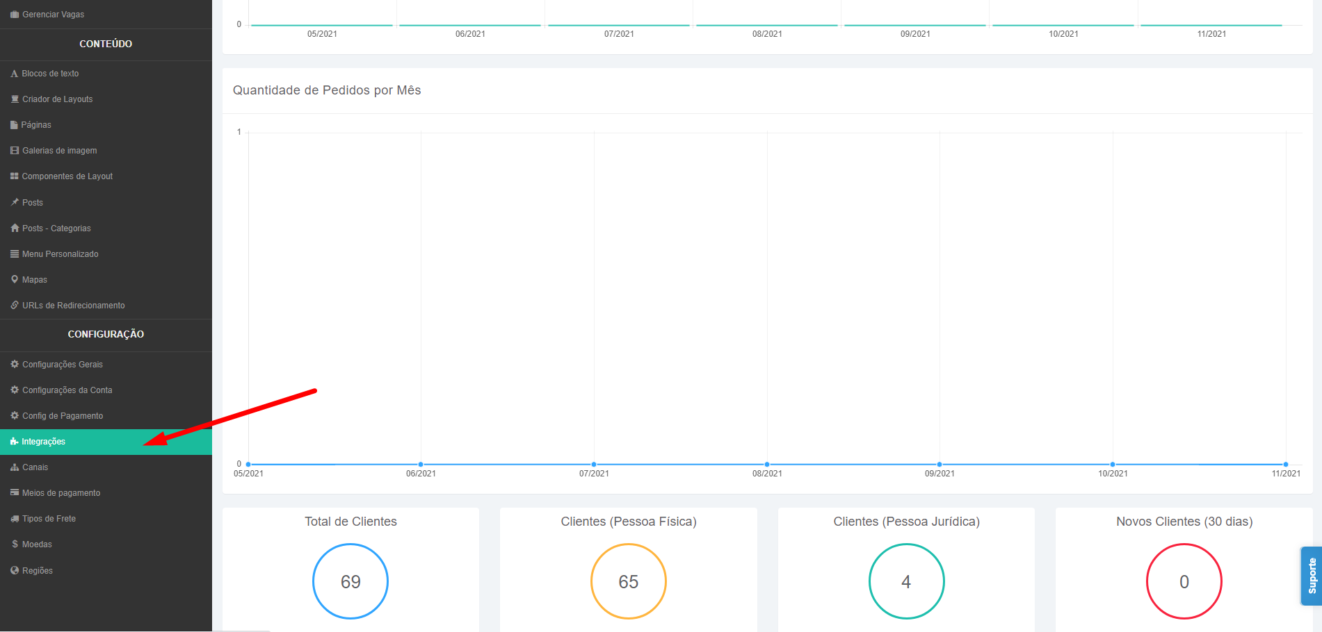This screenshot has width=1322, height=632.
Task: Click the Integrações puzzle icon
Action: click(x=15, y=442)
